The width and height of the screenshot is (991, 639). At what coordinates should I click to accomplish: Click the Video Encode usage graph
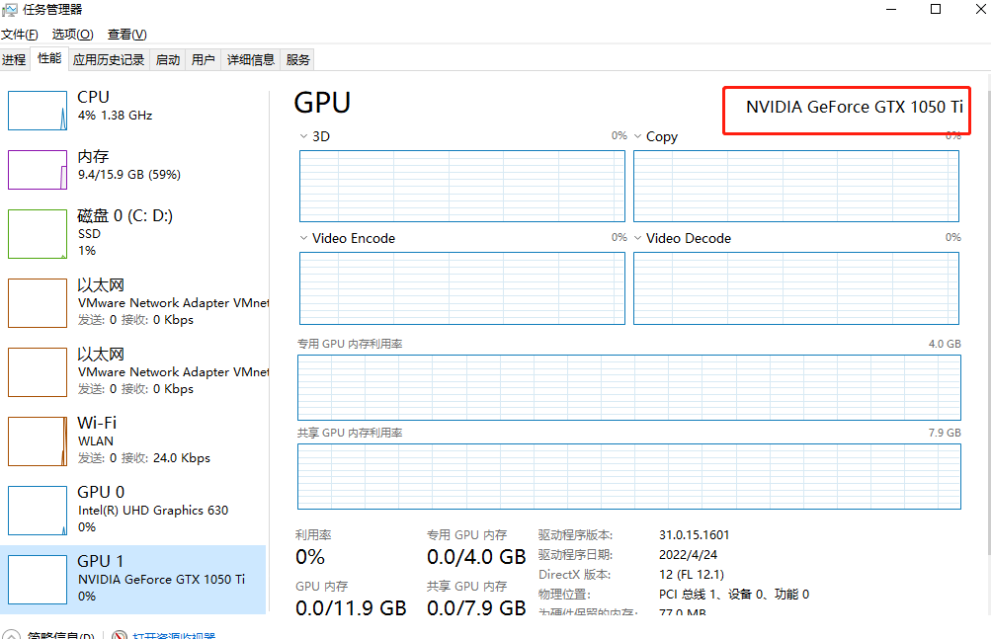[x=462, y=288]
